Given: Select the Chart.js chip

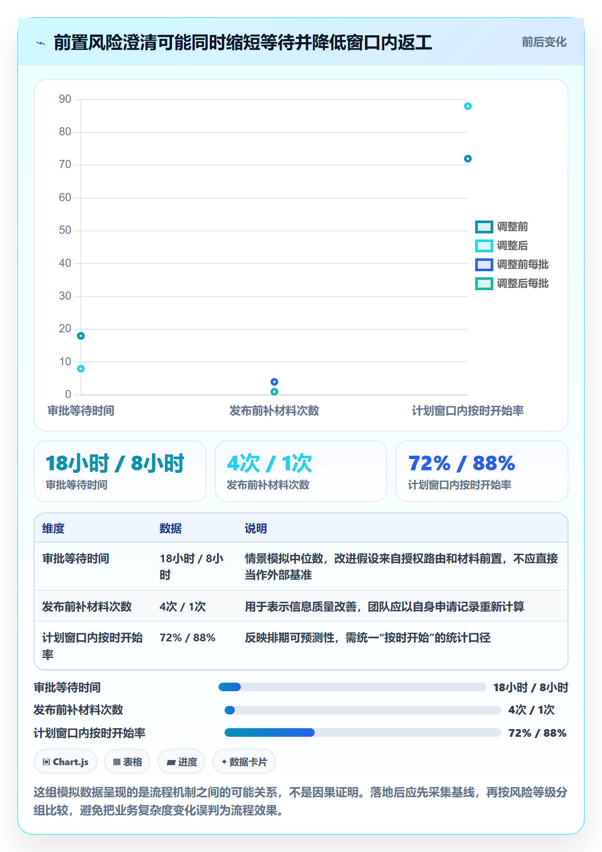Looking at the screenshot, I should tap(65, 762).
